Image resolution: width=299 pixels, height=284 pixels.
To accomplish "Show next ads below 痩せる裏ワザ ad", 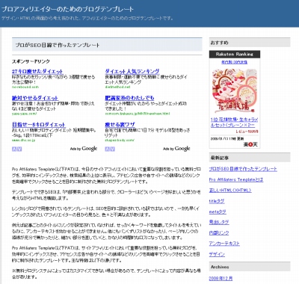I will coord(113,149).
